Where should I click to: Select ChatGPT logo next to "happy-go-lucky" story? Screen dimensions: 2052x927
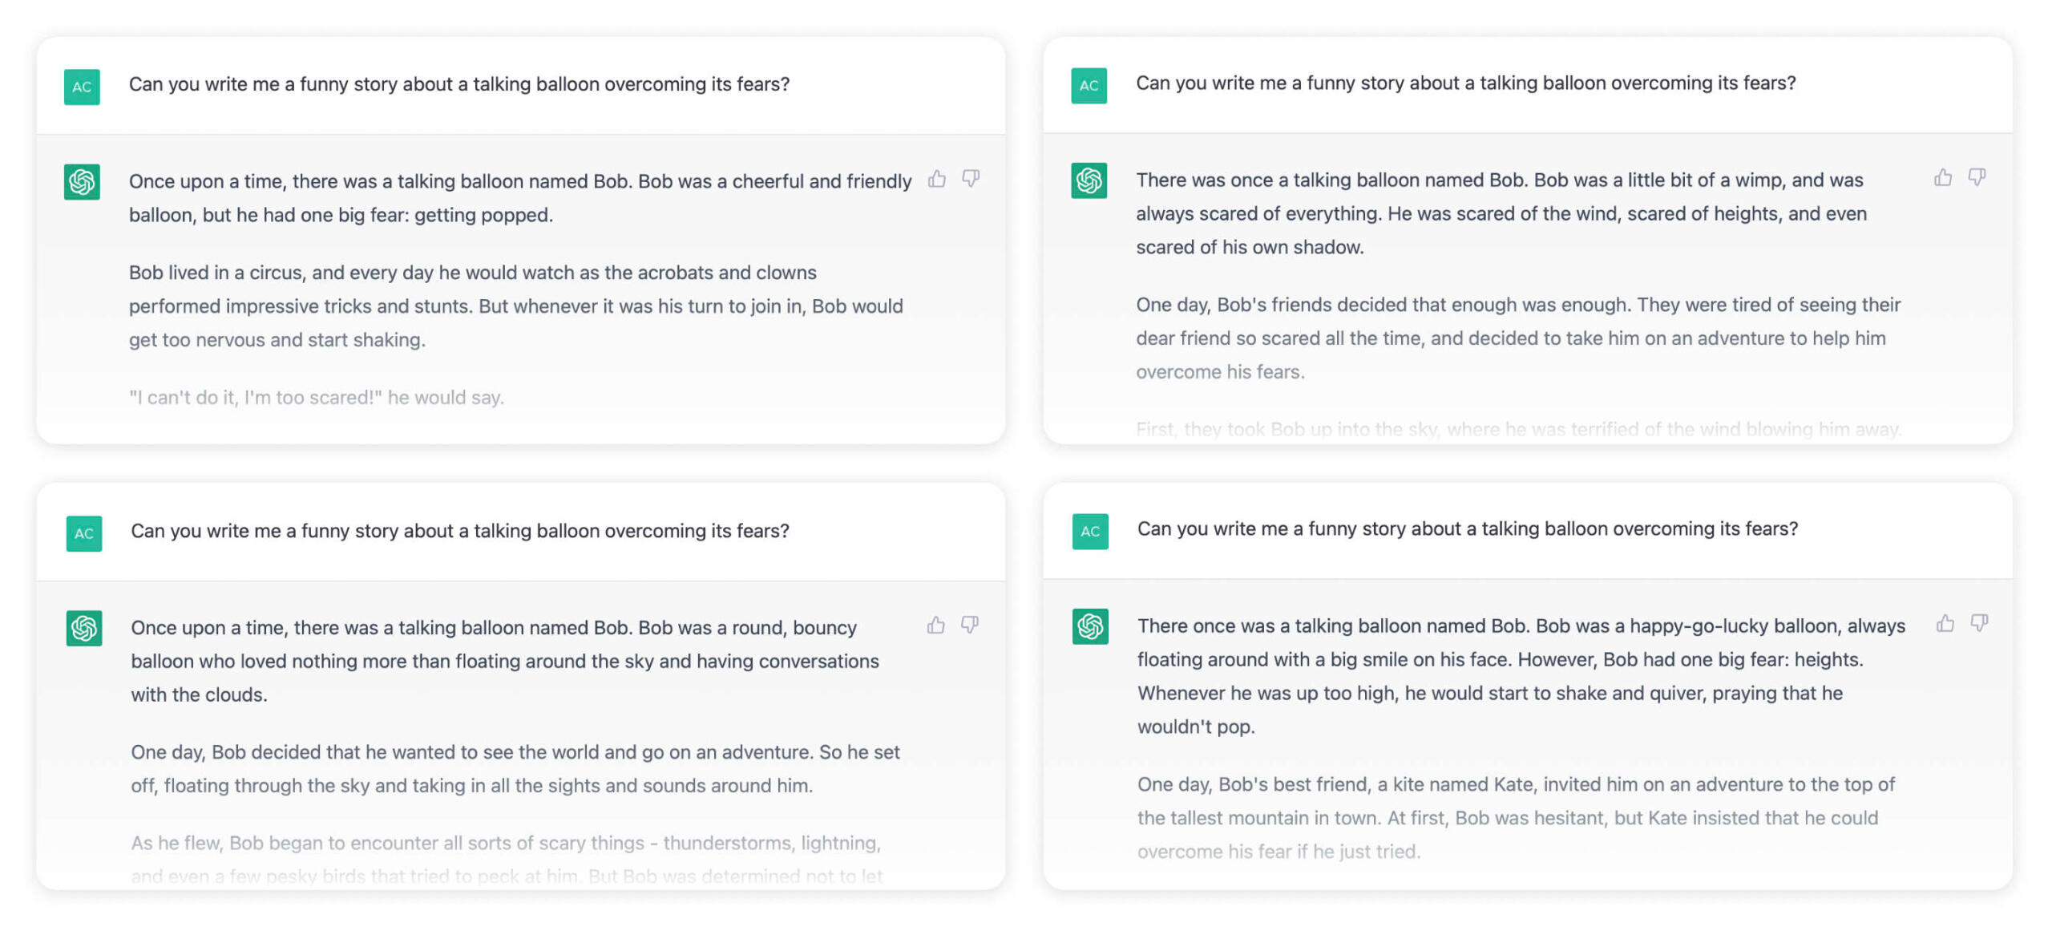pos(1090,626)
